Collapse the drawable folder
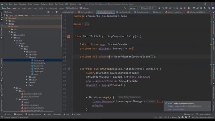The image size is (215, 121). [17, 99]
